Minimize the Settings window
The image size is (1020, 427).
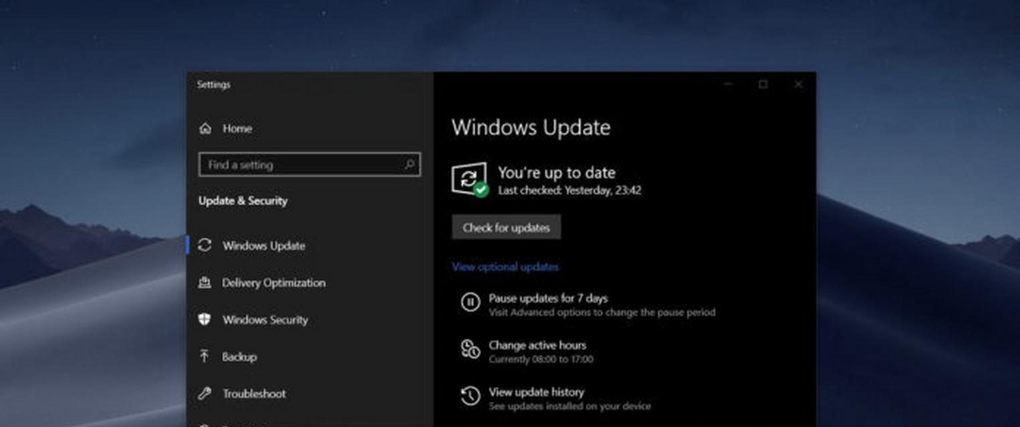pos(729,84)
